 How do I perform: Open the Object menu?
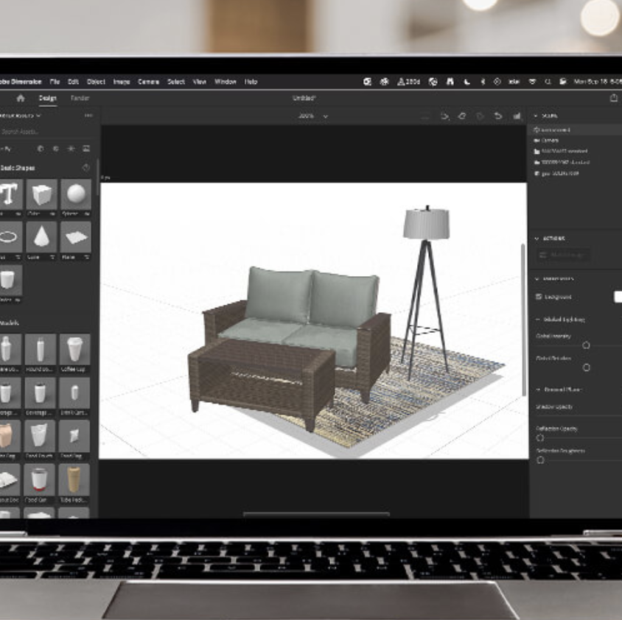(96, 82)
